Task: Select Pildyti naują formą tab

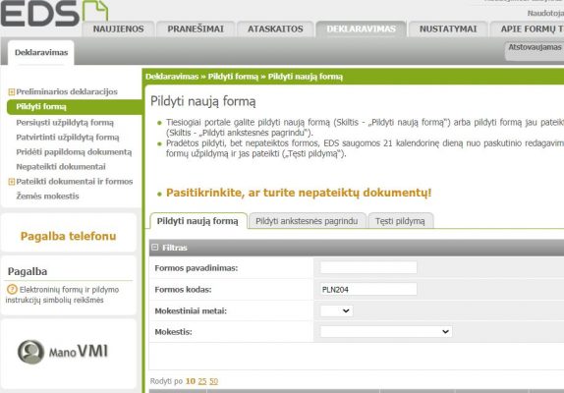Action: pyautogui.click(x=197, y=221)
